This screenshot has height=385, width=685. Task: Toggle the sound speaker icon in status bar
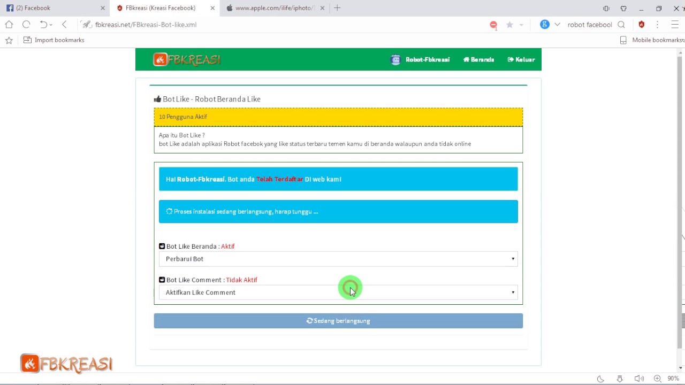coord(638,379)
